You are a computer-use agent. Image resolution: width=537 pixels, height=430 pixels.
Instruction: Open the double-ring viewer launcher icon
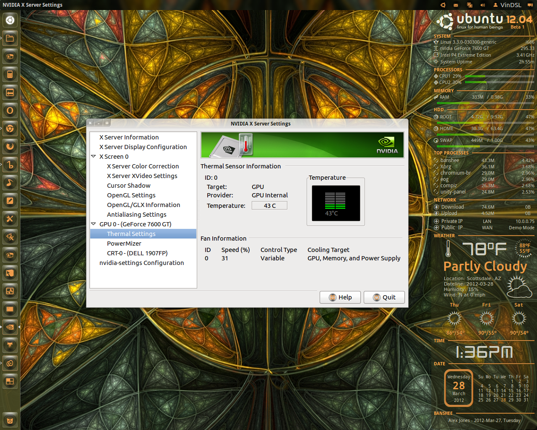click(x=10, y=363)
